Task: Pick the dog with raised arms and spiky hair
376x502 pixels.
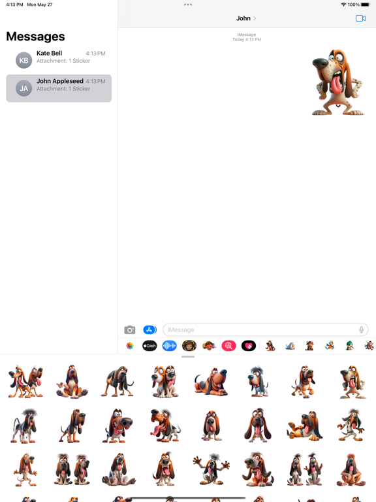Action: click(x=211, y=469)
